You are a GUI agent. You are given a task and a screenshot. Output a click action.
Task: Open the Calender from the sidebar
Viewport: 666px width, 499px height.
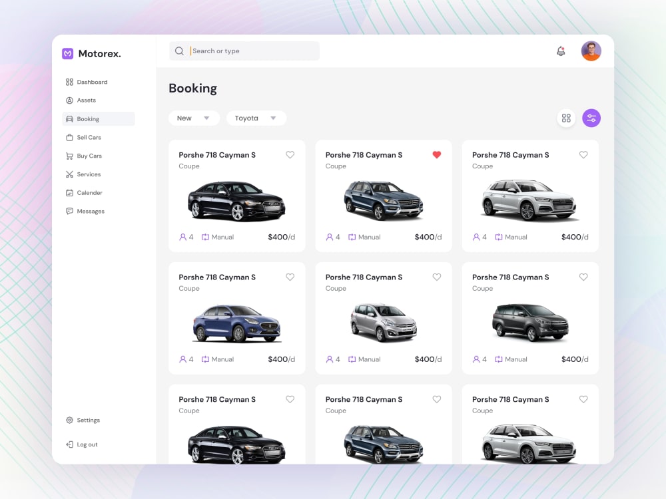(x=89, y=192)
